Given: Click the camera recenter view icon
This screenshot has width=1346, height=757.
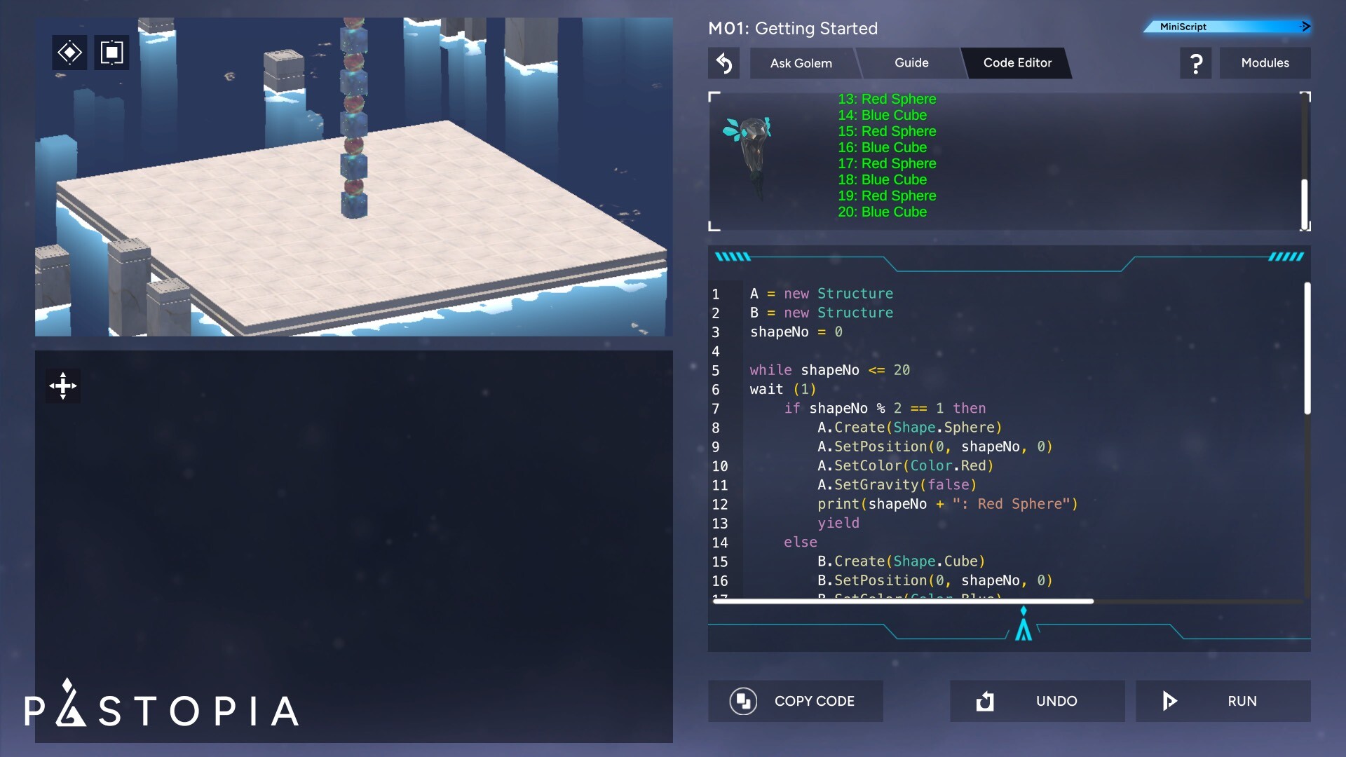Looking at the screenshot, I should [x=69, y=53].
